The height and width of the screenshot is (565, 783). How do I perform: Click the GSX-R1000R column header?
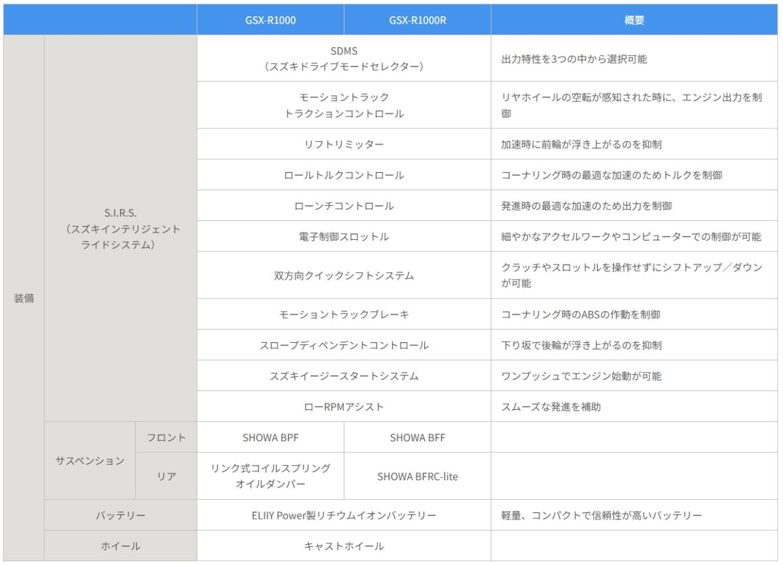click(418, 20)
